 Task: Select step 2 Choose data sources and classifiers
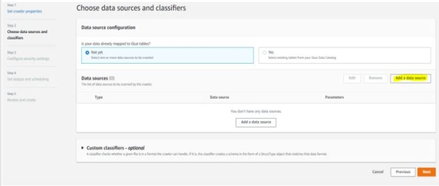27,35
